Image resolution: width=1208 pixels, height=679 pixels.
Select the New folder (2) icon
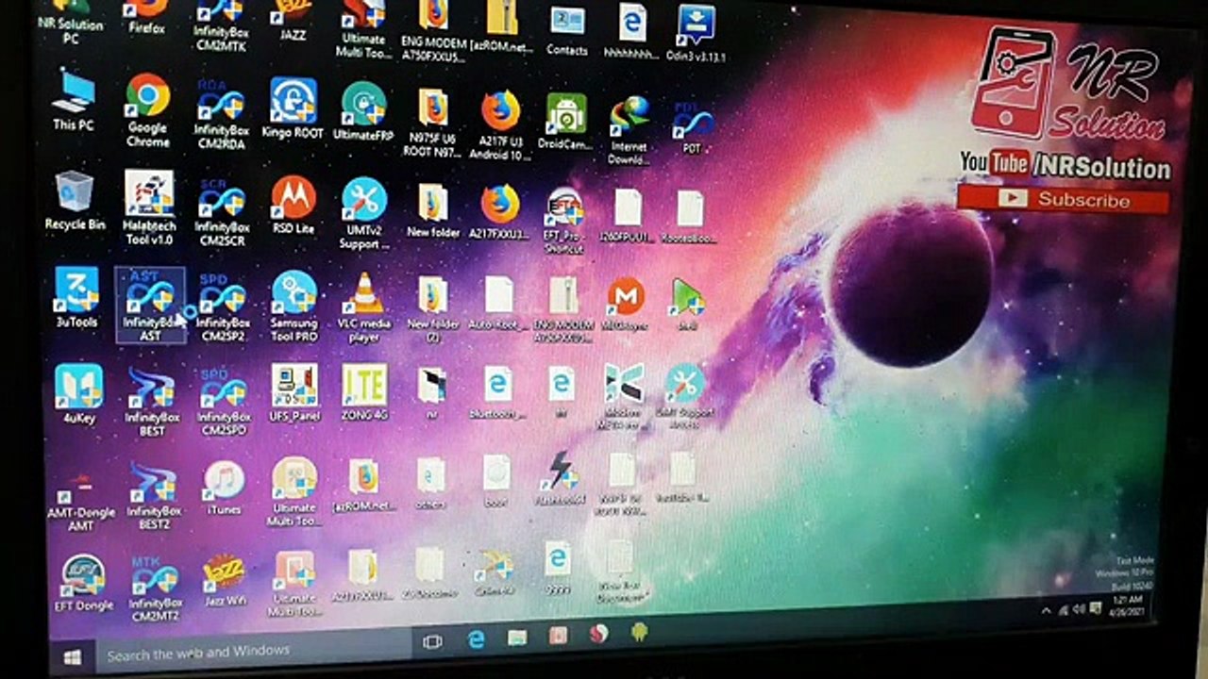pyautogui.click(x=433, y=309)
